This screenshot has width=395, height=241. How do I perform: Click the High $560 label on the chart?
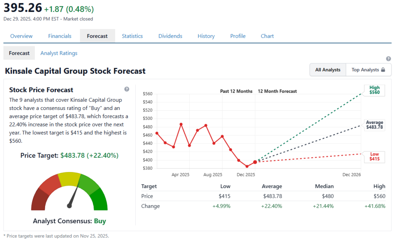373,90
